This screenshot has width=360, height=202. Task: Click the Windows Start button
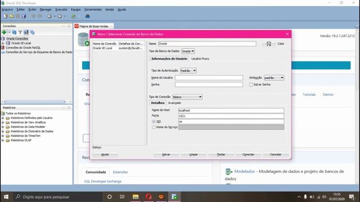pyautogui.click(x=6, y=197)
